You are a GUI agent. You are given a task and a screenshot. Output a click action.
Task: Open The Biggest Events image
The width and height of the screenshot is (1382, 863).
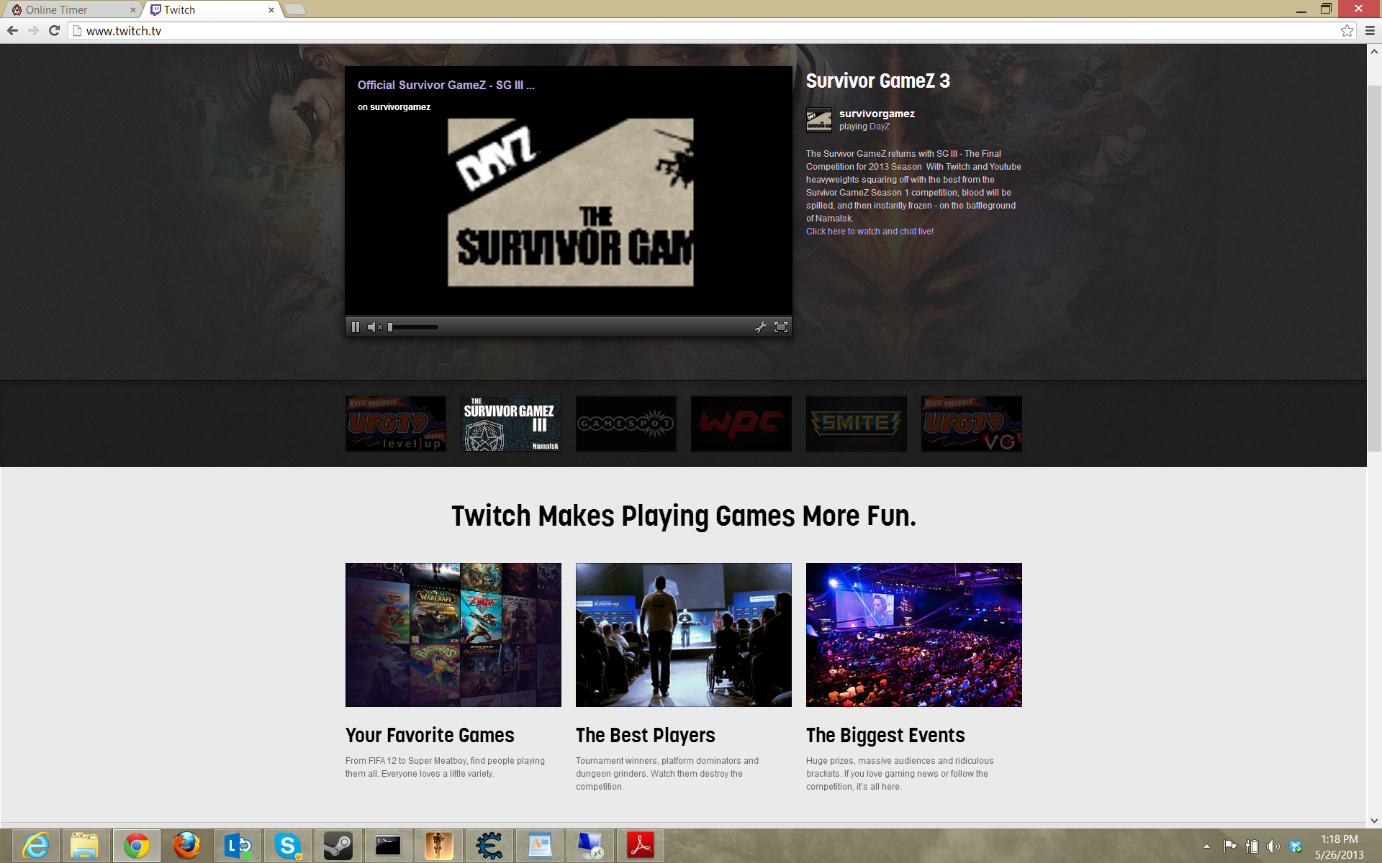coord(914,635)
